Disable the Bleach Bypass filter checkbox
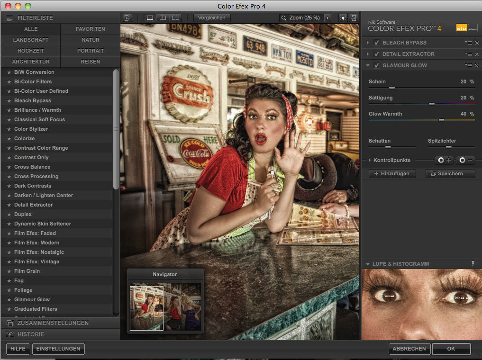 click(x=377, y=43)
